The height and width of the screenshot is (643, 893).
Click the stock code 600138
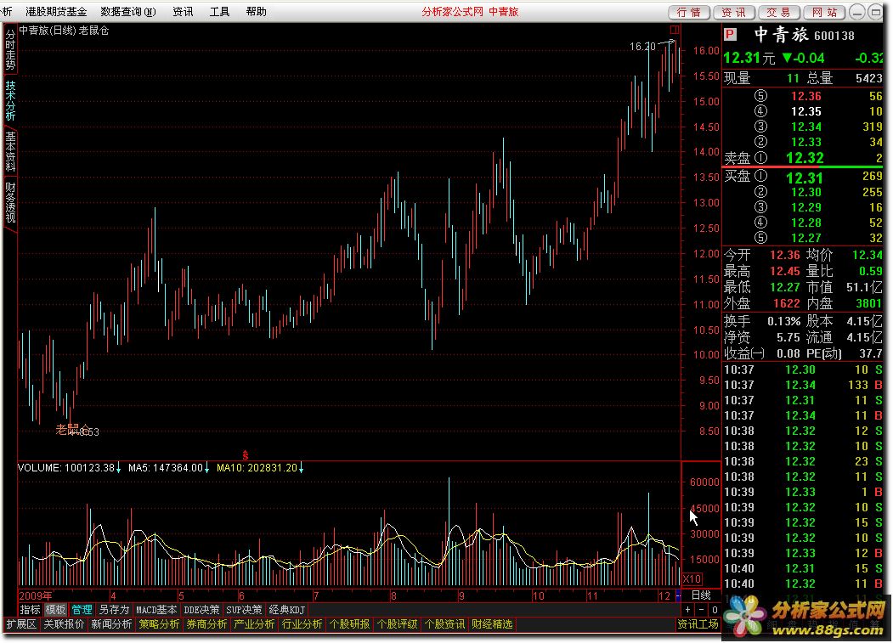pyautogui.click(x=834, y=36)
